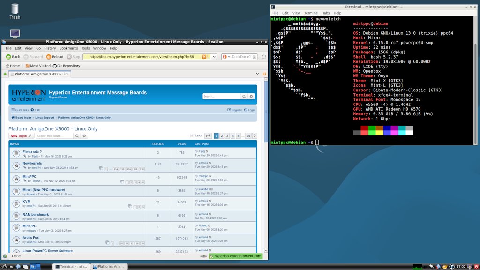This screenshot has width=480, height=270.
Task: Go to next page with pagination arrow
Action: coord(255,136)
